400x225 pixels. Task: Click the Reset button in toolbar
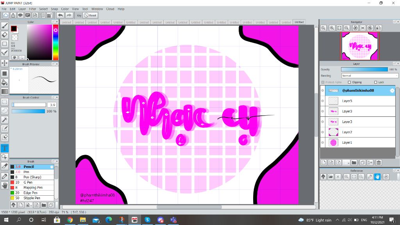coord(91,15)
